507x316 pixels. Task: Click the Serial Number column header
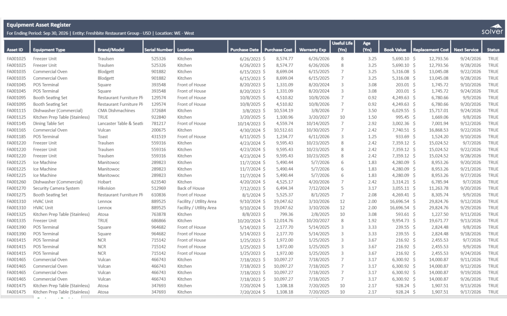coord(158,50)
